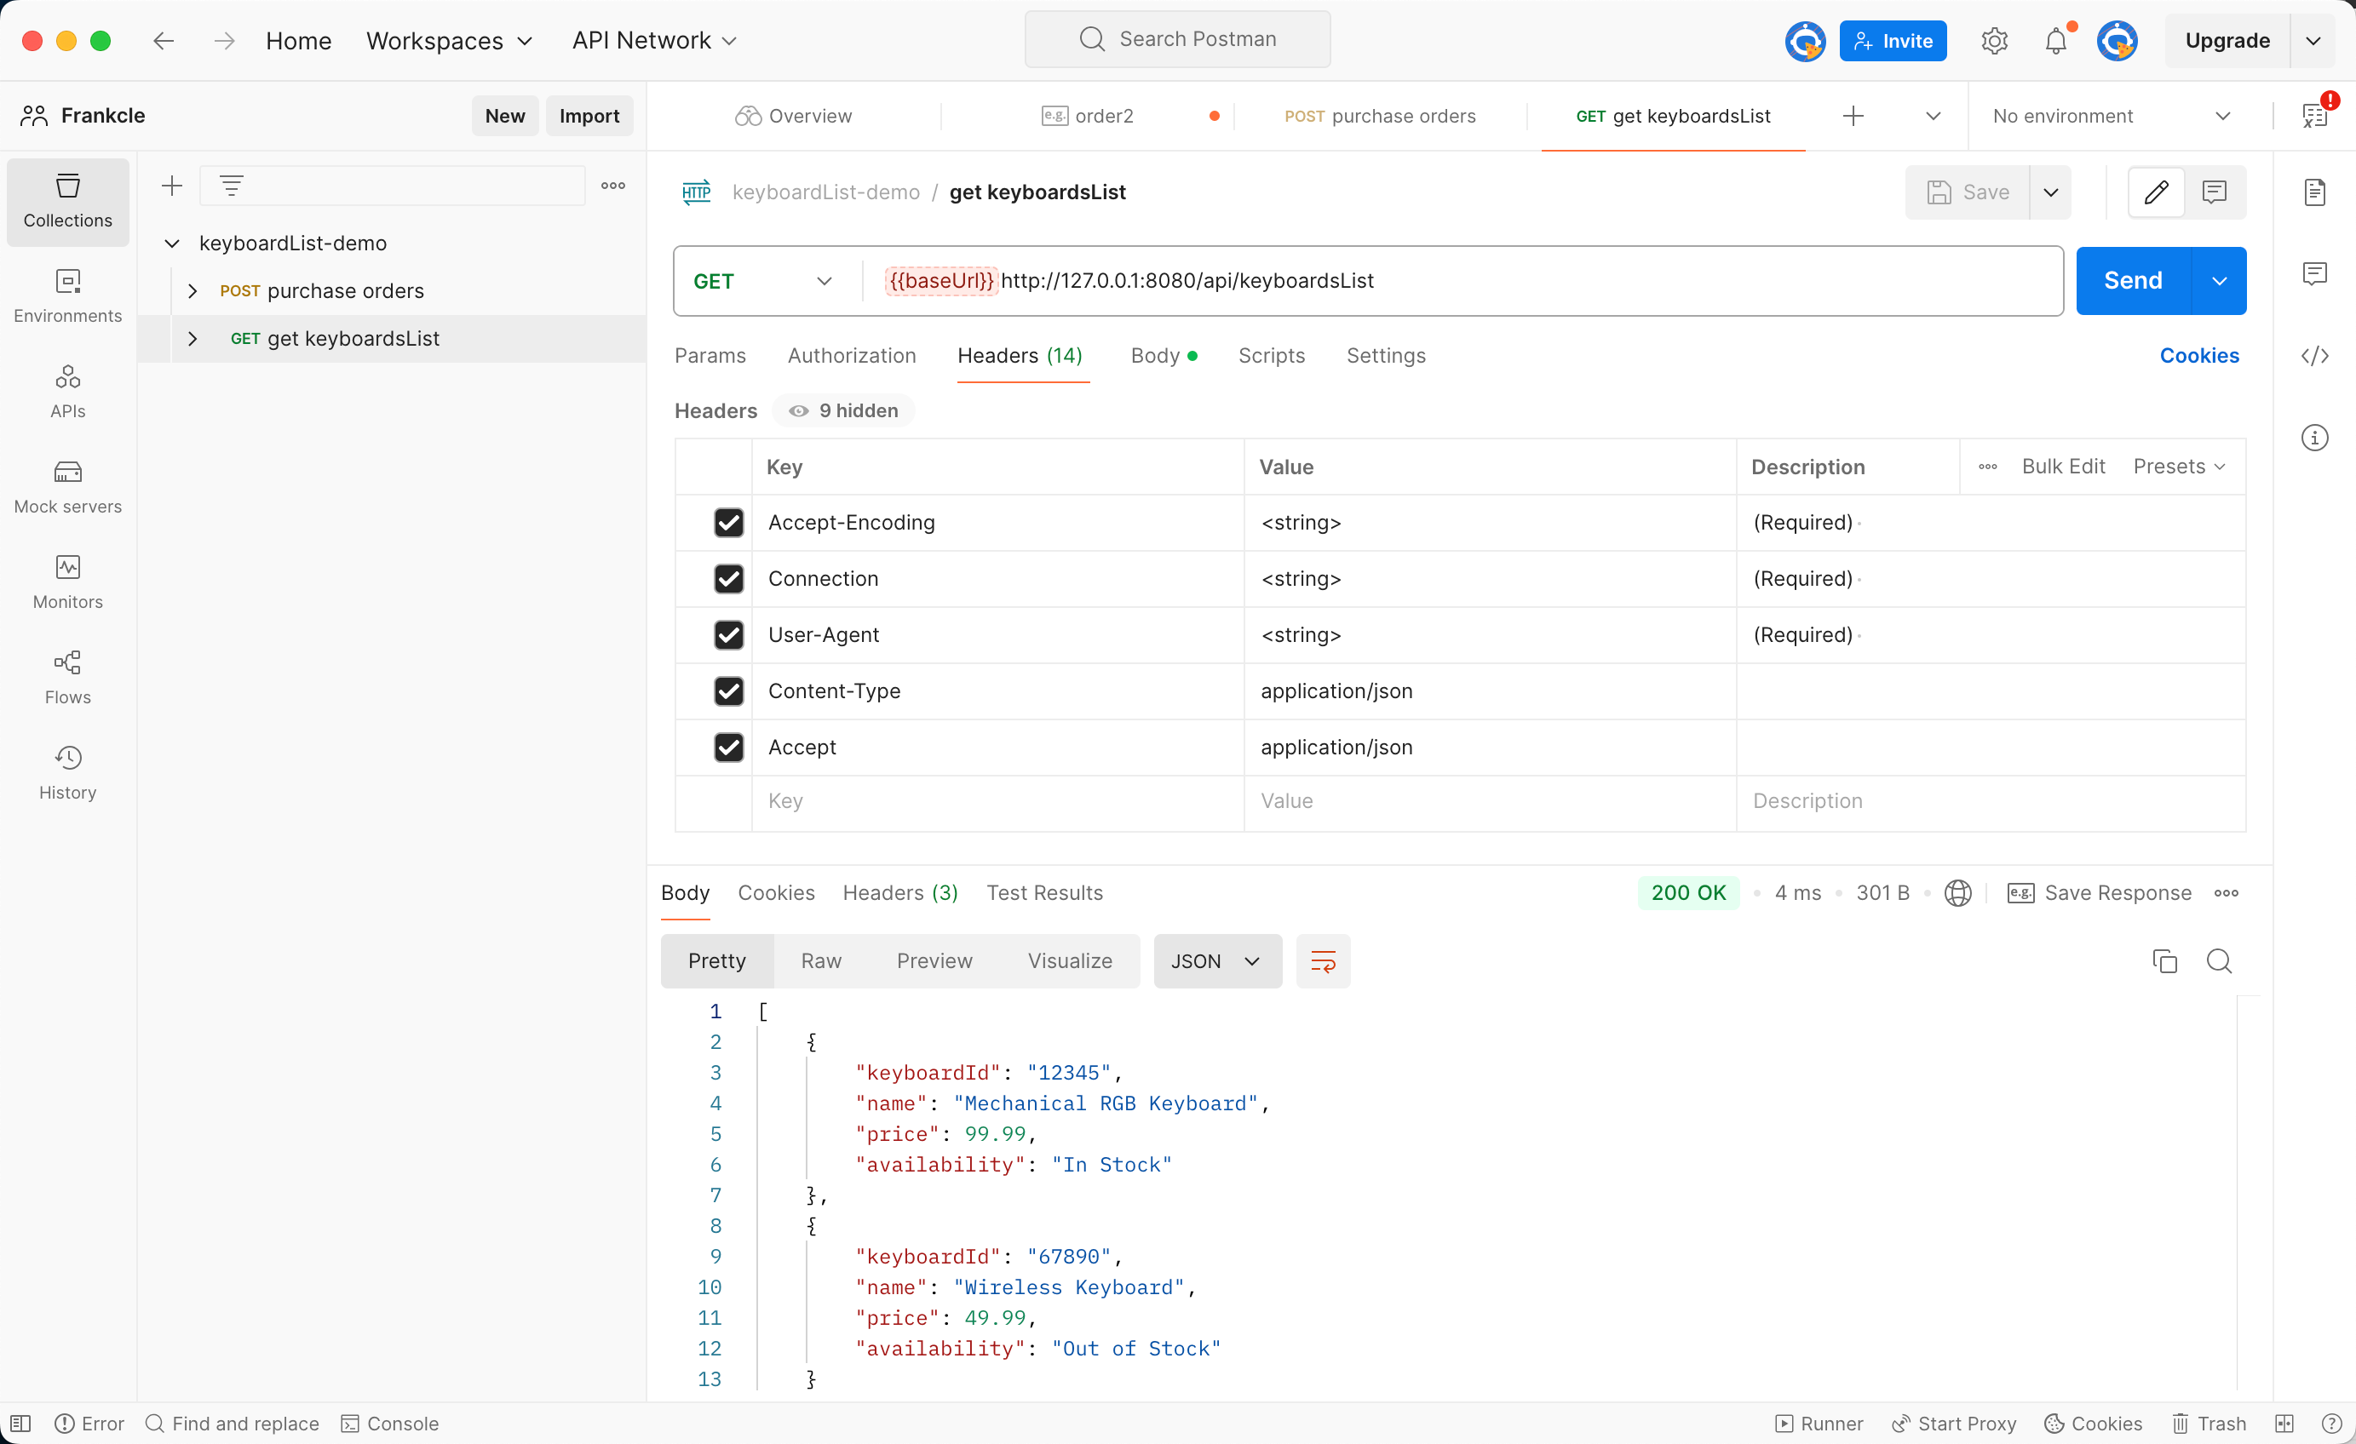Click the Import button
This screenshot has width=2356, height=1444.
[589, 116]
